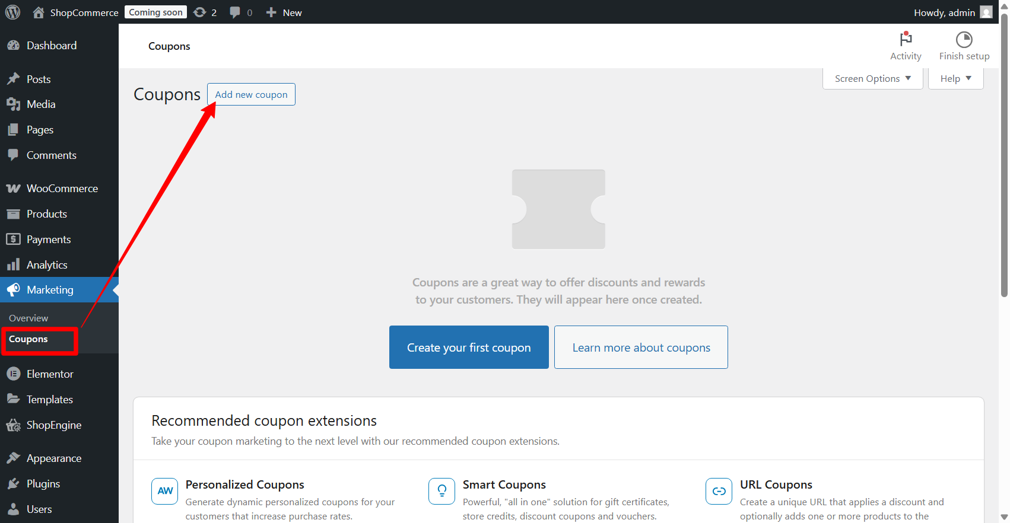Open Marketing Overview submenu
This screenshot has width=1010, height=523.
[x=28, y=318]
